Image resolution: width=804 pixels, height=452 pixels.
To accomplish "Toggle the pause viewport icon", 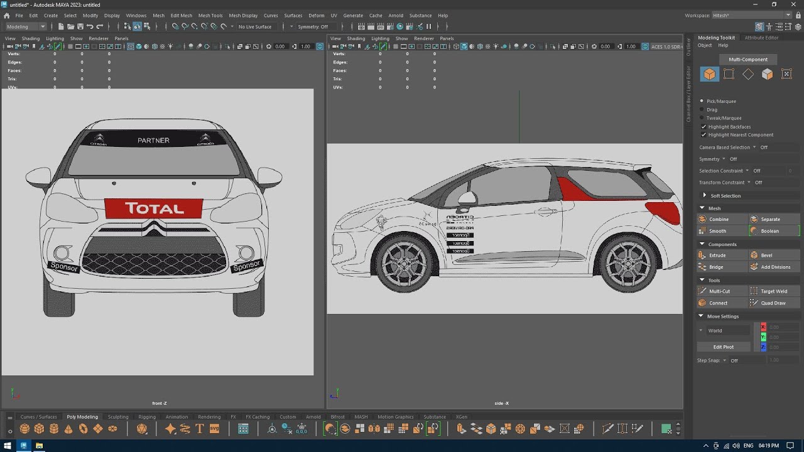I will (429, 26).
